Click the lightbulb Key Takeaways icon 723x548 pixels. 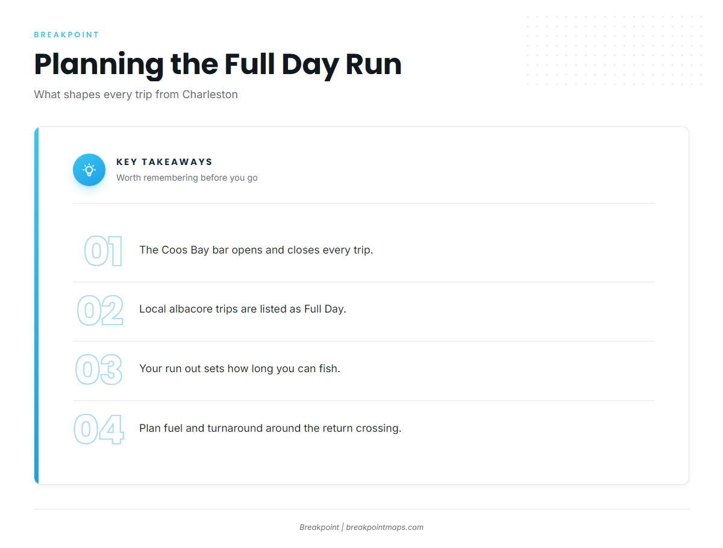click(x=89, y=170)
